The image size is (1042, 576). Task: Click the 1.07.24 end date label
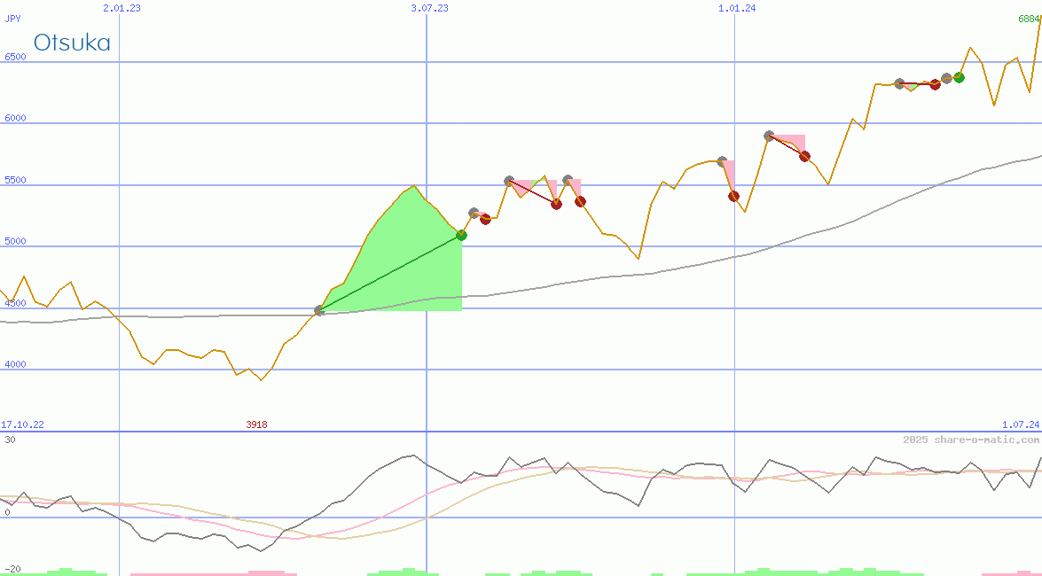(x=1020, y=424)
